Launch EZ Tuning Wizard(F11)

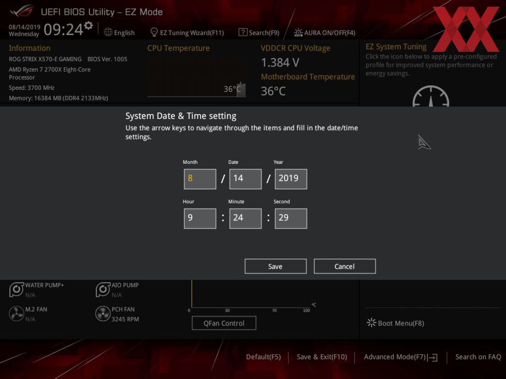tap(192, 33)
